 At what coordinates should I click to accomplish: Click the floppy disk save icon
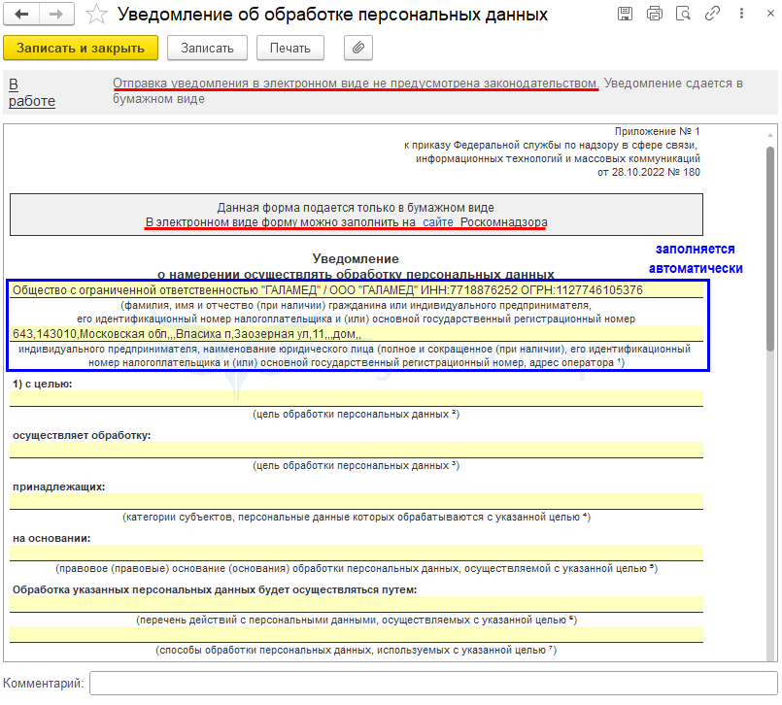coord(625,14)
